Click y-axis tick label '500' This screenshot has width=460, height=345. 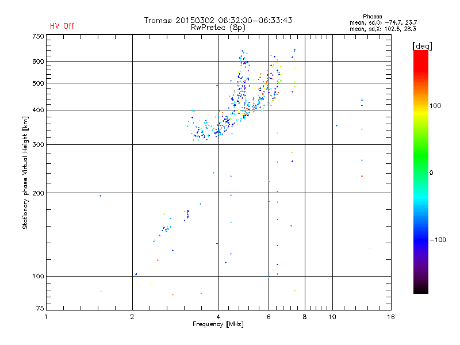pyautogui.click(x=38, y=83)
